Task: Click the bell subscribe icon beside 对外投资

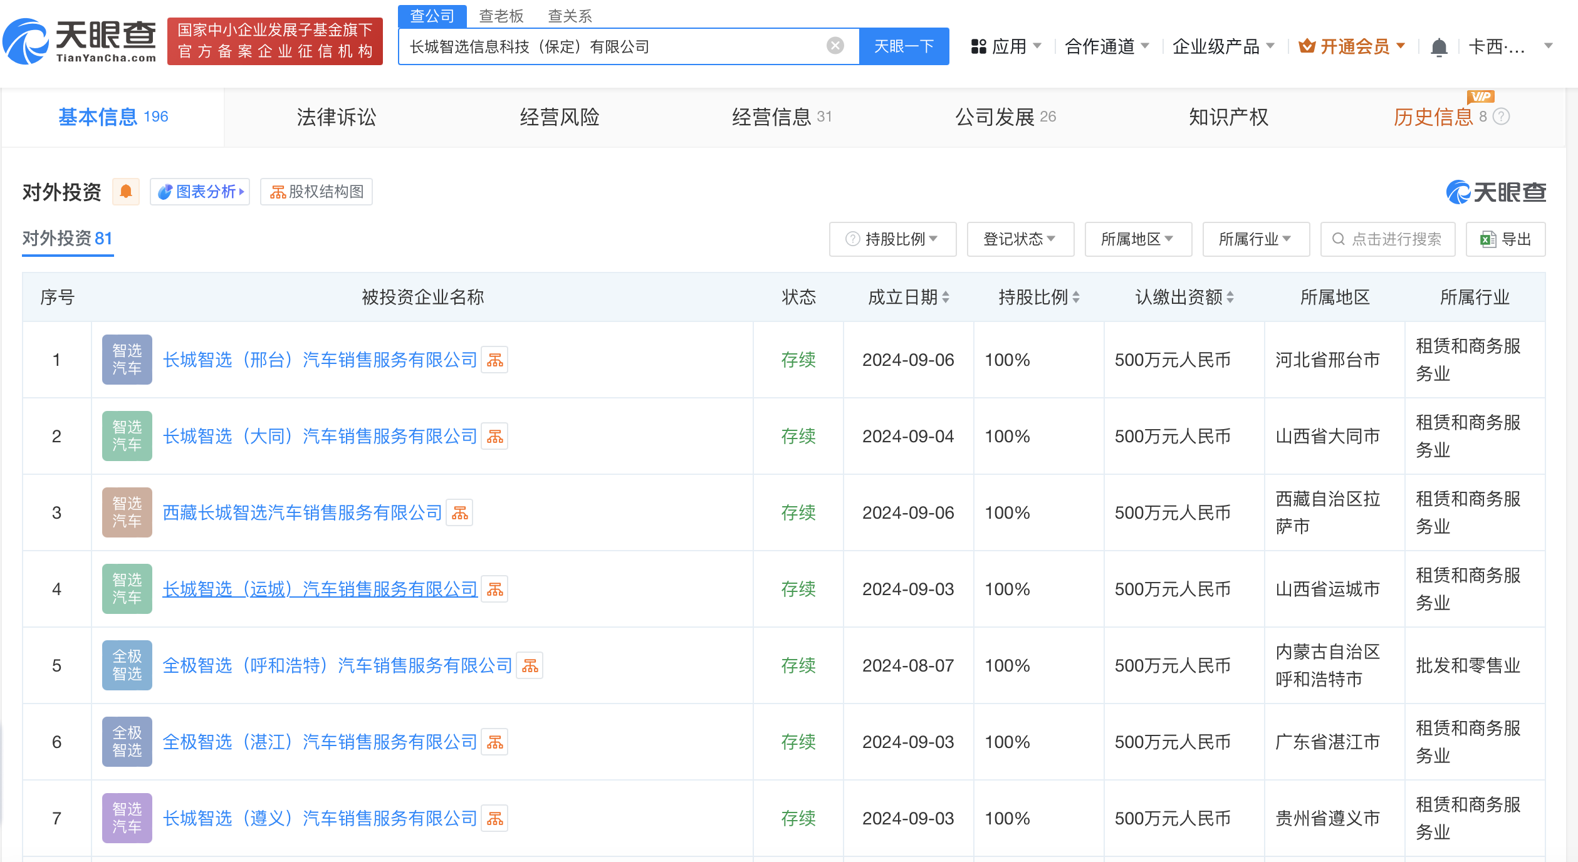Action: point(126,192)
